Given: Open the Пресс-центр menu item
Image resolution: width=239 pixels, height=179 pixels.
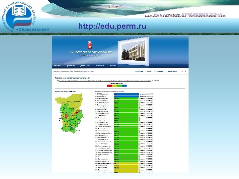Looking at the screenshot, I should [x=100, y=66].
